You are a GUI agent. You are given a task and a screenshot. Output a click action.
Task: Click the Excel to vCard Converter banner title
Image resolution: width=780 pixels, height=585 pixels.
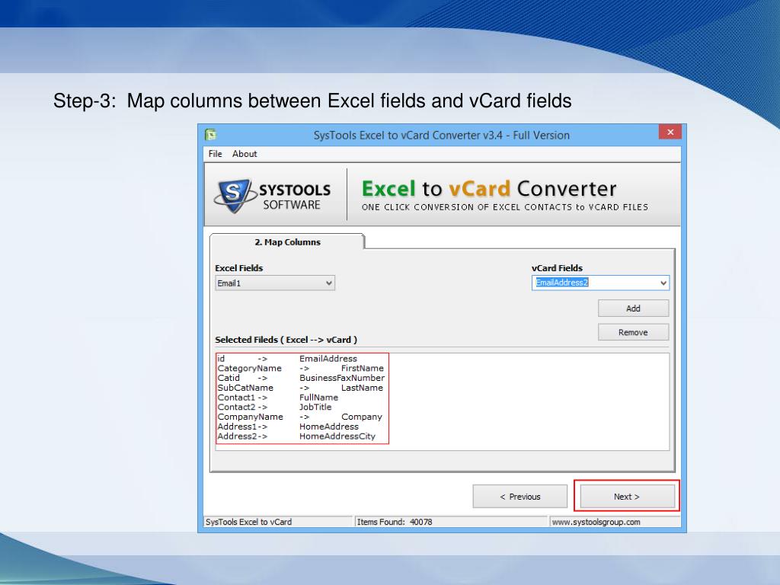(489, 189)
